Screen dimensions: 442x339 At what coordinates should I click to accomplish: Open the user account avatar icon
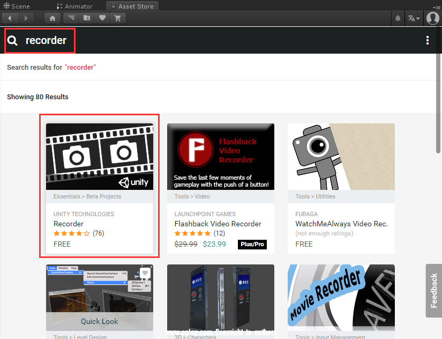pos(433,18)
